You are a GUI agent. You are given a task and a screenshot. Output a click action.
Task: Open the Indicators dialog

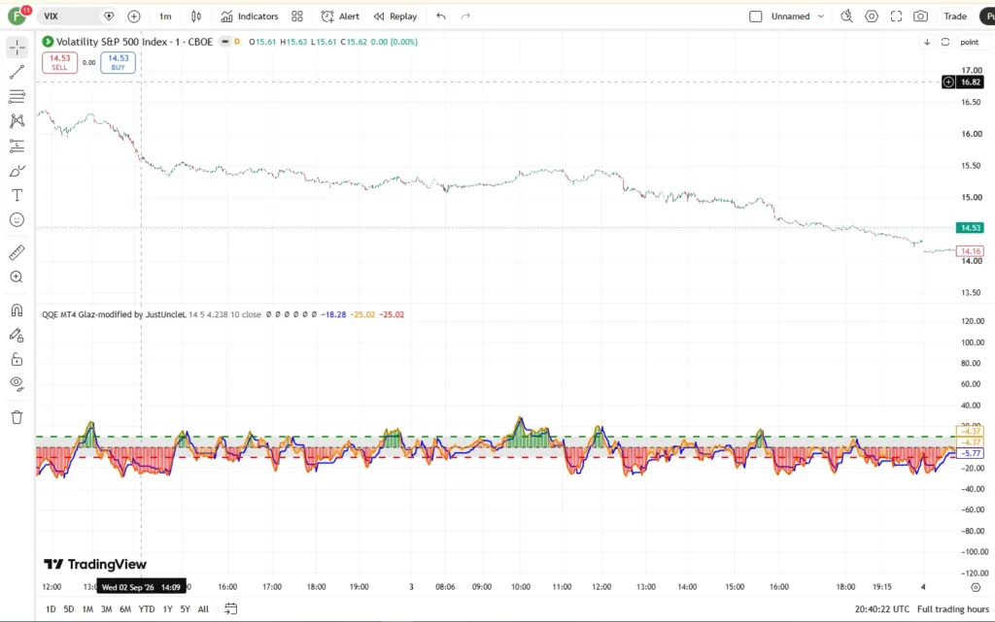(x=250, y=16)
